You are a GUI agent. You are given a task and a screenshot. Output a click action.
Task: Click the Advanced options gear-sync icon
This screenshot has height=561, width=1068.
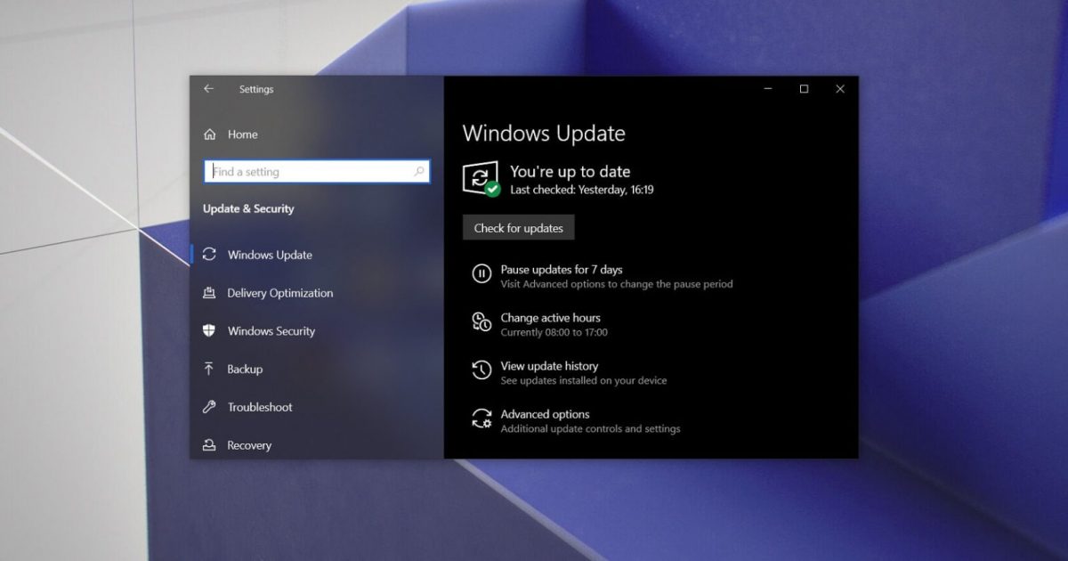(481, 419)
